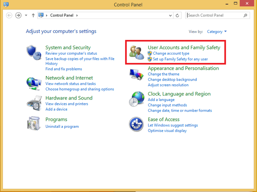
Task: Minimize the Control Panel window
Action: point(227,4)
